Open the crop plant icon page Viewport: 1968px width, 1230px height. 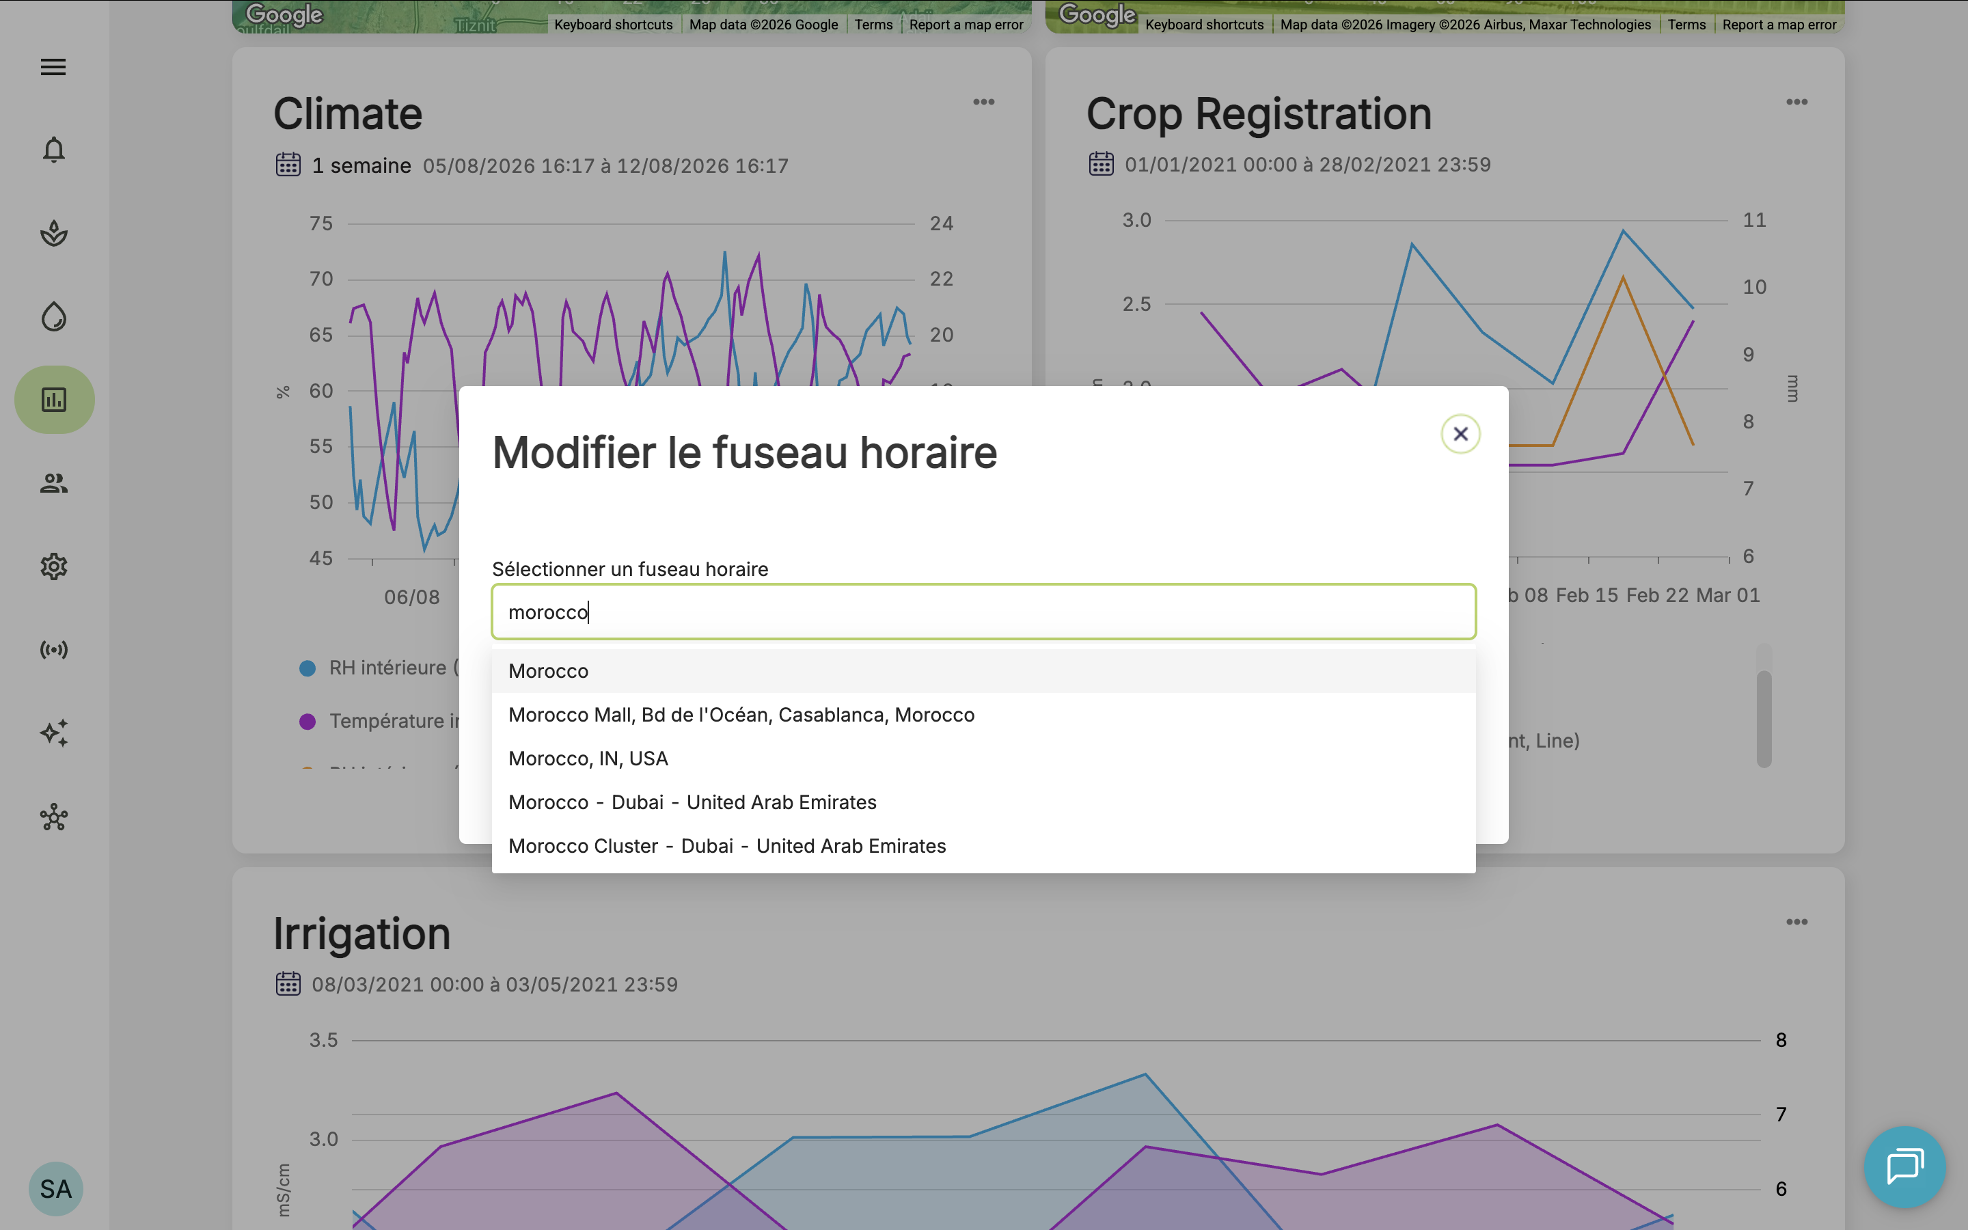(54, 234)
